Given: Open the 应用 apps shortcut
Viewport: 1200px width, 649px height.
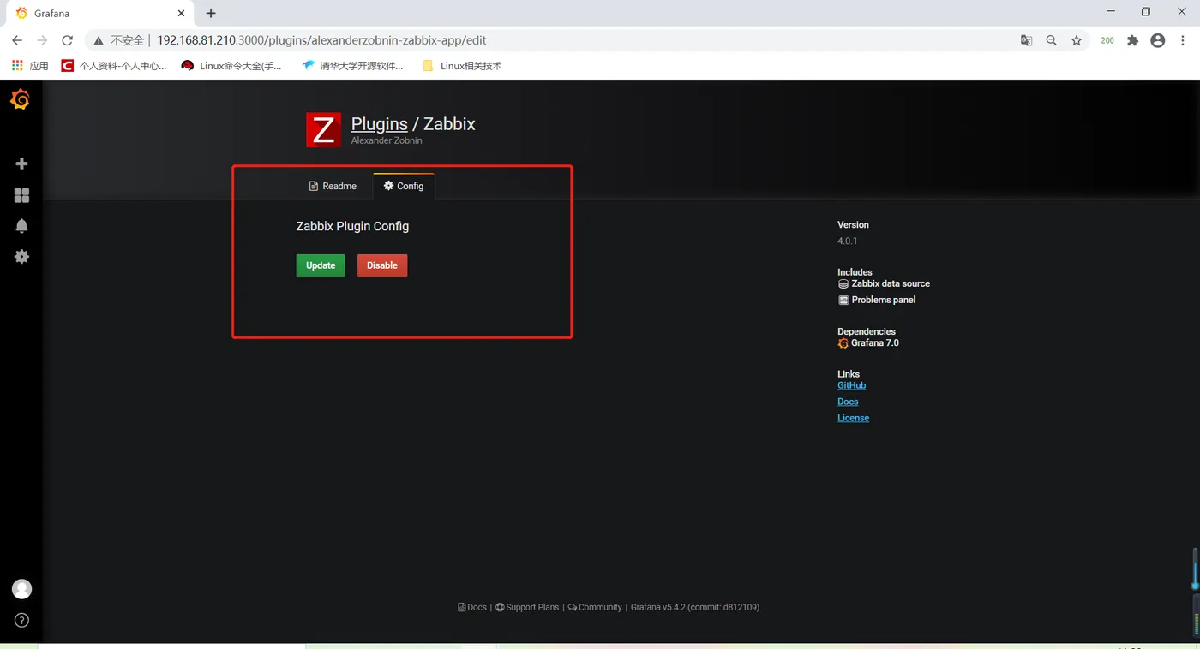Looking at the screenshot, I should tap(30, 65).
